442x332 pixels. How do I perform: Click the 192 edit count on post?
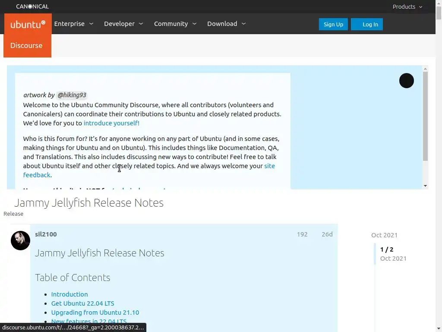point(302,234)
